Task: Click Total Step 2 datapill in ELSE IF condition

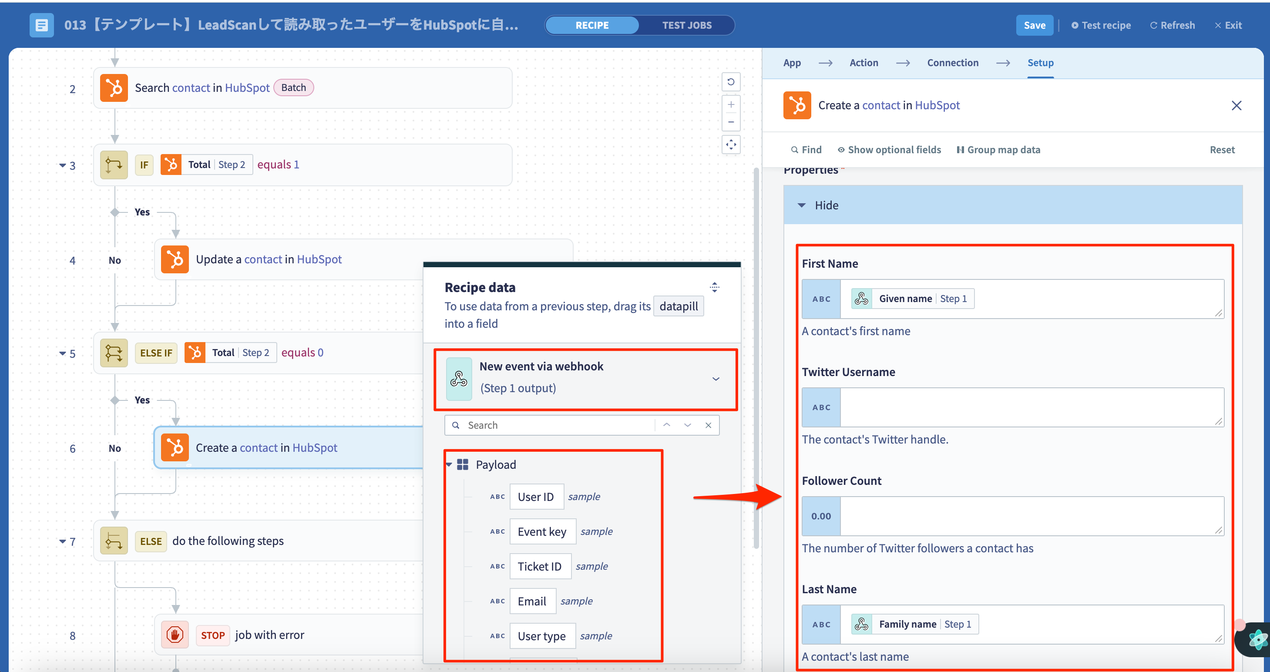Action: click(x=231, y=353)
